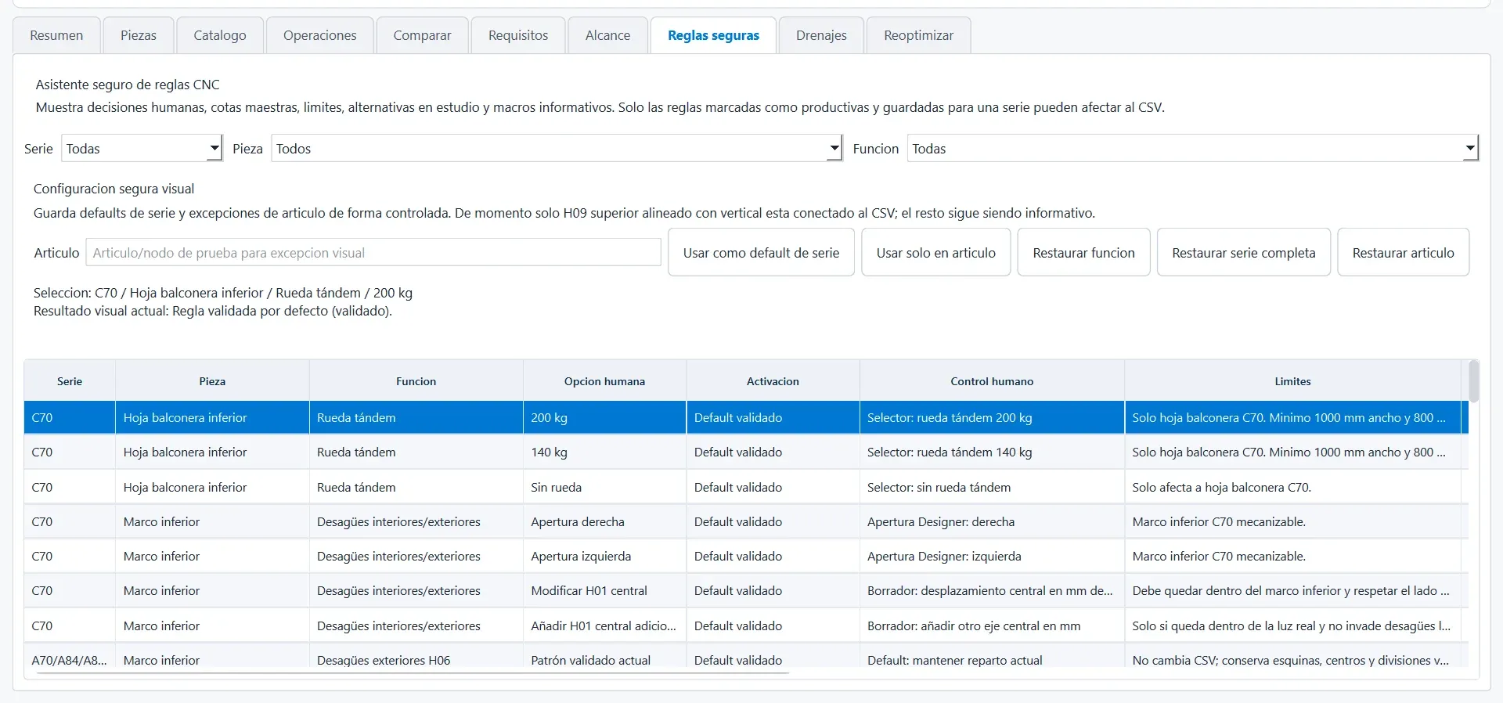This screenshot has width=1503, height=703.
Task: Select the Reglas seguras tab
Action: pyautogui.click(x=714, y=35)
